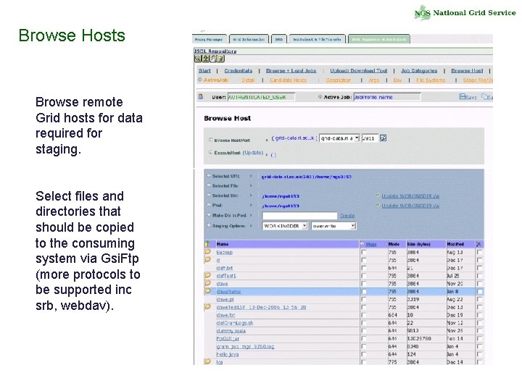Tick the delete checkbox for dummy_scala row
Image resolution: width=522 pixels, height=391 pixels.
(479, 331)
